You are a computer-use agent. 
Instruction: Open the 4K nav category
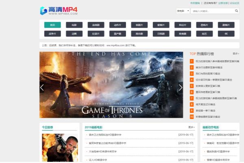point(226,34)
